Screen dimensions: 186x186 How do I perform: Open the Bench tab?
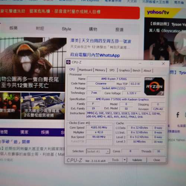tap(136, 71)
